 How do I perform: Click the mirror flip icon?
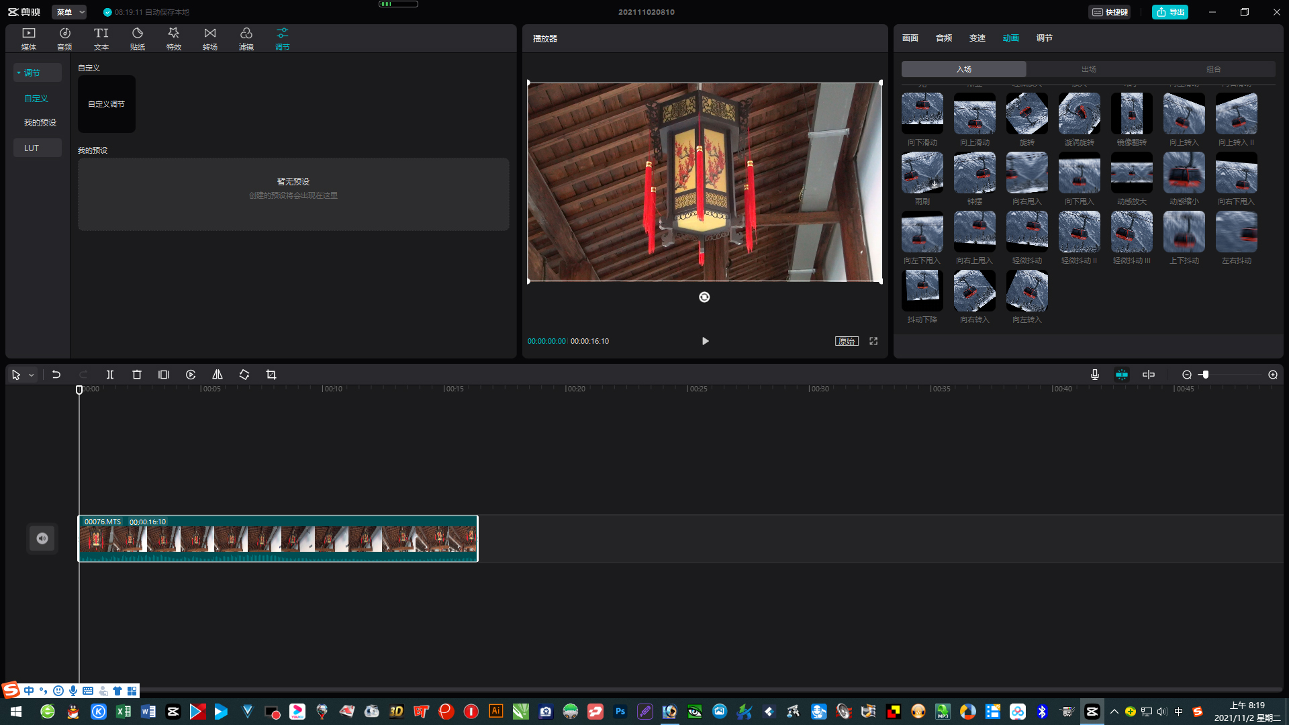[218, 375]
